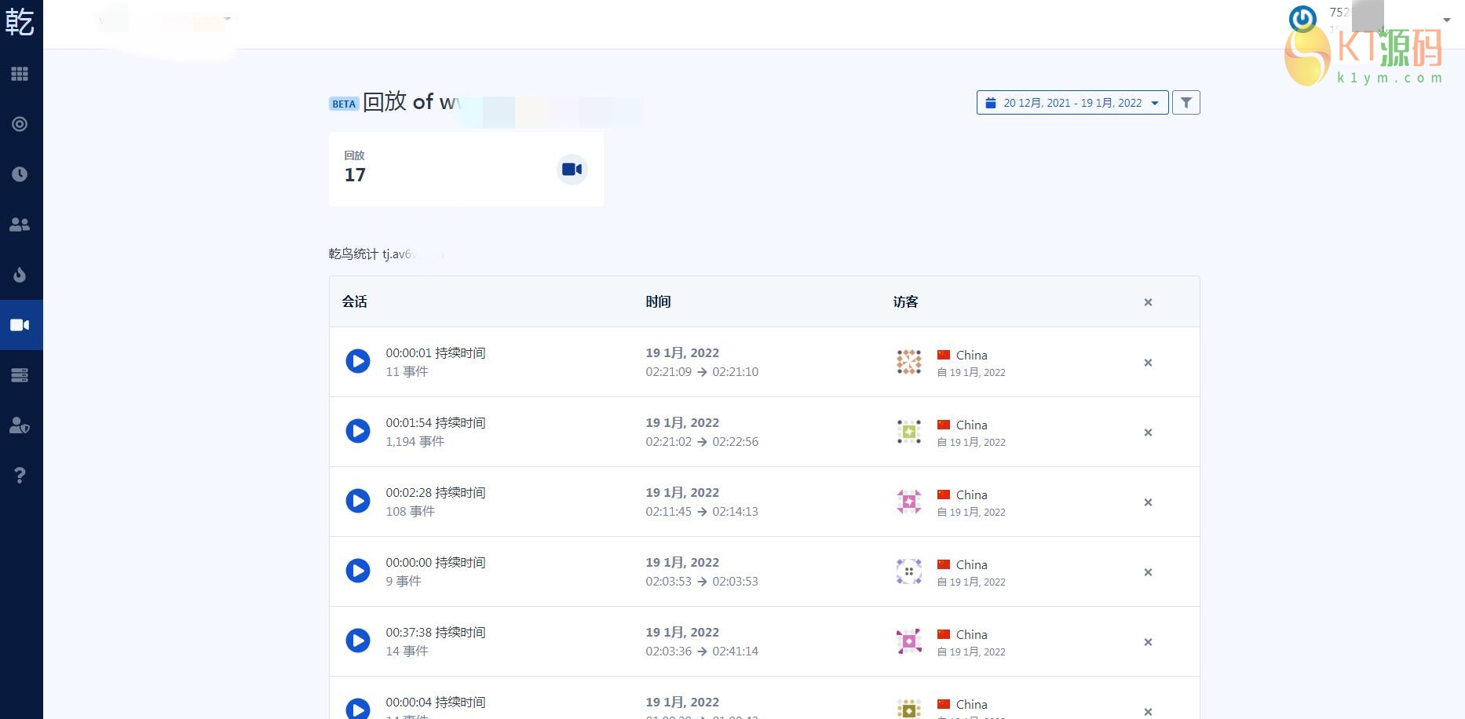This screenshot has height=719, width=1465.
Task: Expand the account menu caret at top right
Action: (1447, 20)
